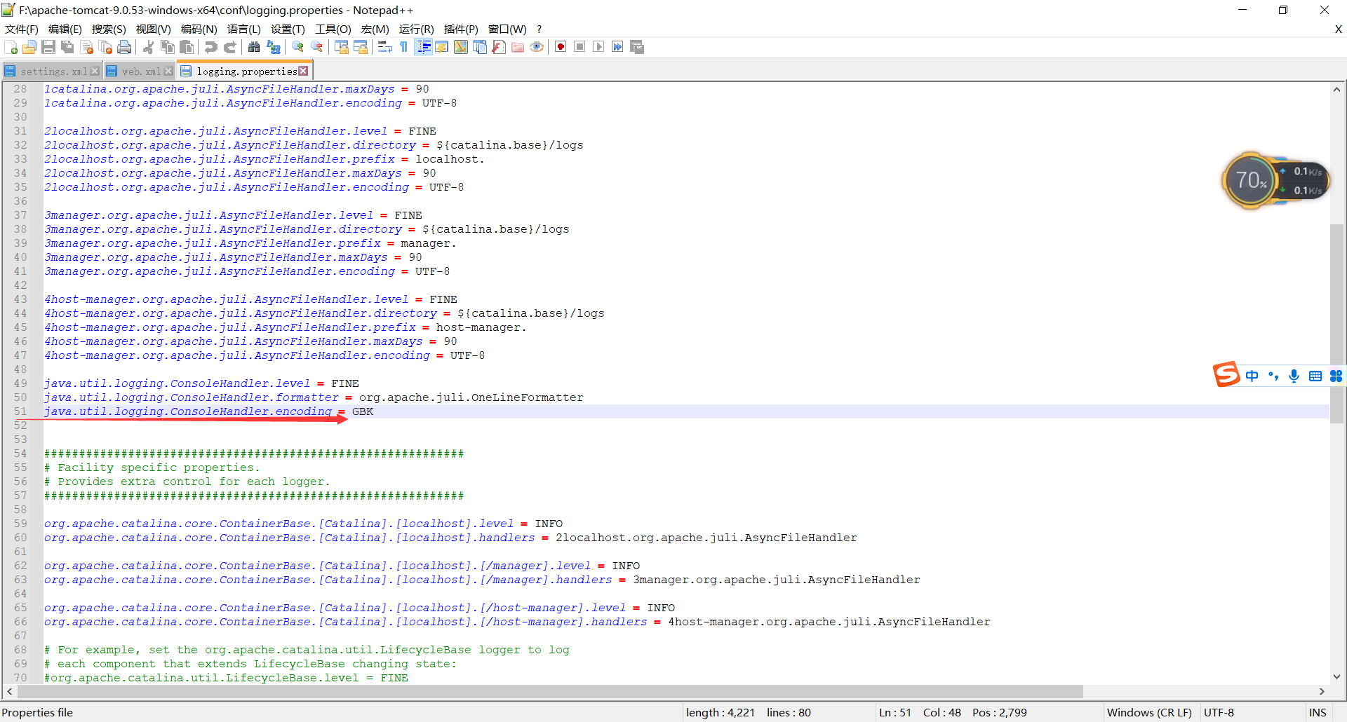
Task: Open the 搜索(S) menu
Action: (109, 29)
